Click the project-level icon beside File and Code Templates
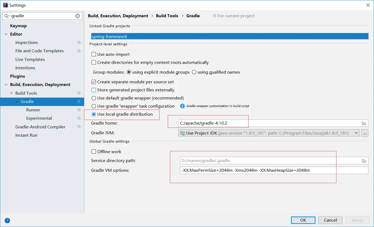The width and height of the screenshot is (374, 227). 79,51
